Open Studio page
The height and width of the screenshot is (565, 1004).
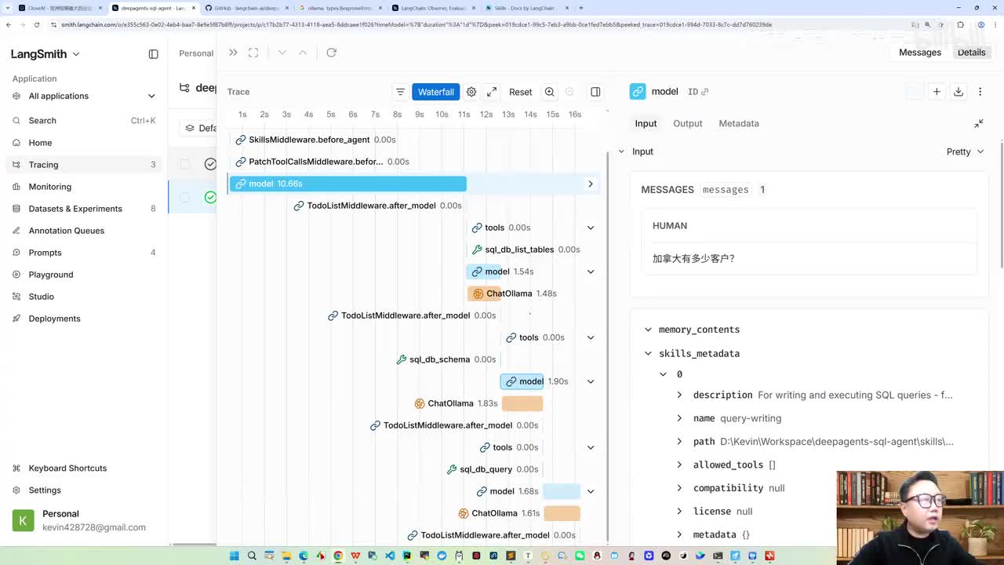(x=84, y=297)
